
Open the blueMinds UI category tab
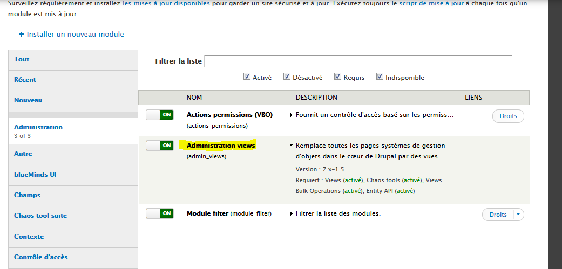(35, 175)
